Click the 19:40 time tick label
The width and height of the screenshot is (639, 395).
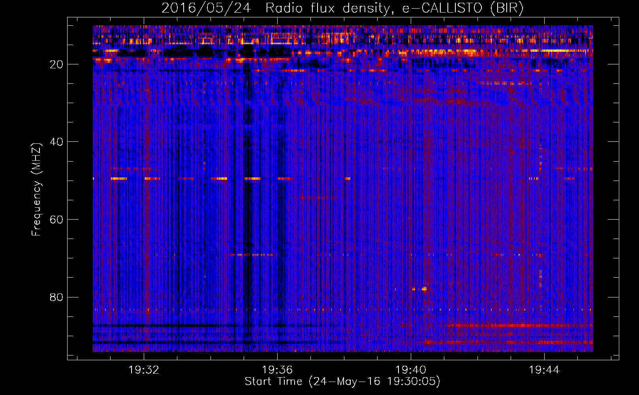click(411, 370)
